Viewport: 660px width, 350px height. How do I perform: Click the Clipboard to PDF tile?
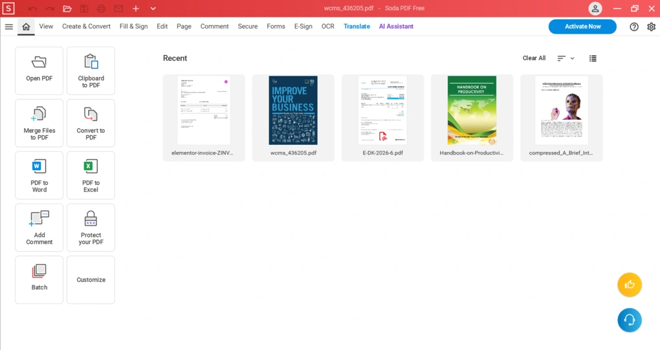(x=91, y=71)
